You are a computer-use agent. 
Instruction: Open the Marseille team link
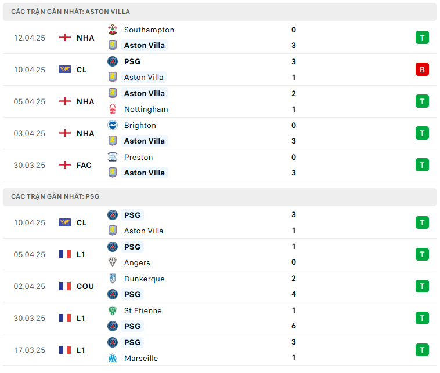click(x=141, y=358)
